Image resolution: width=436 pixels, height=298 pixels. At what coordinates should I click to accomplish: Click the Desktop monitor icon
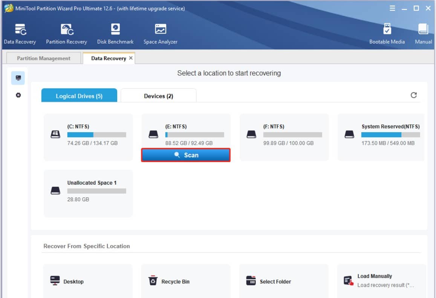[x=55, y=280]
